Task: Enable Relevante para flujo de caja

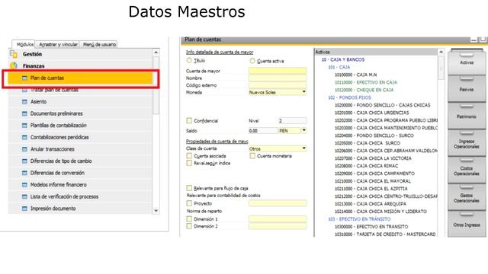Action: [x=189, y=188]
